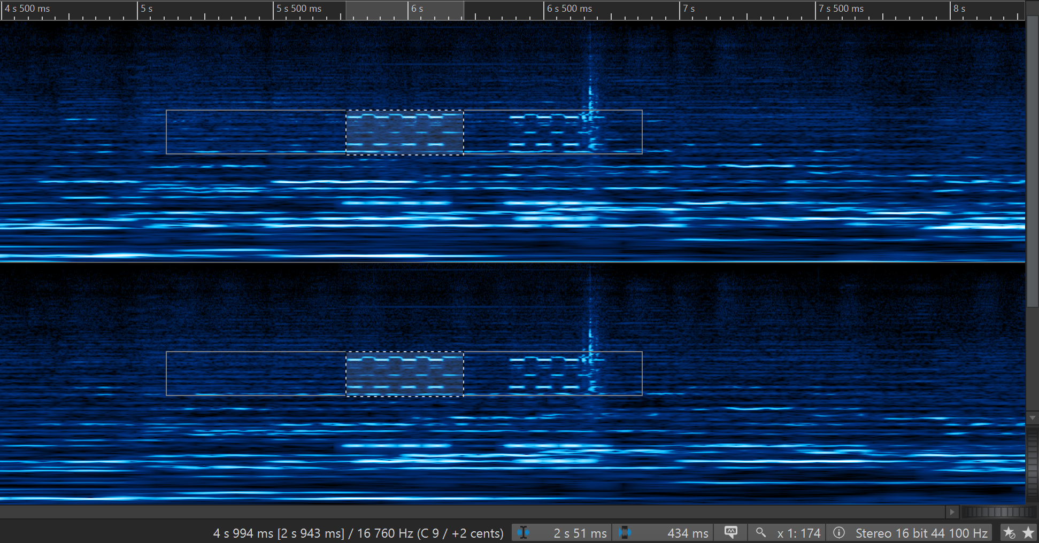
Task: Click inside the dashed selection in the lower channel
Action: [x=405, y=374]
